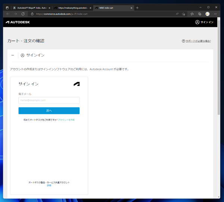Go back to previous page
The image size is (224, 202).
pos(8,14)
